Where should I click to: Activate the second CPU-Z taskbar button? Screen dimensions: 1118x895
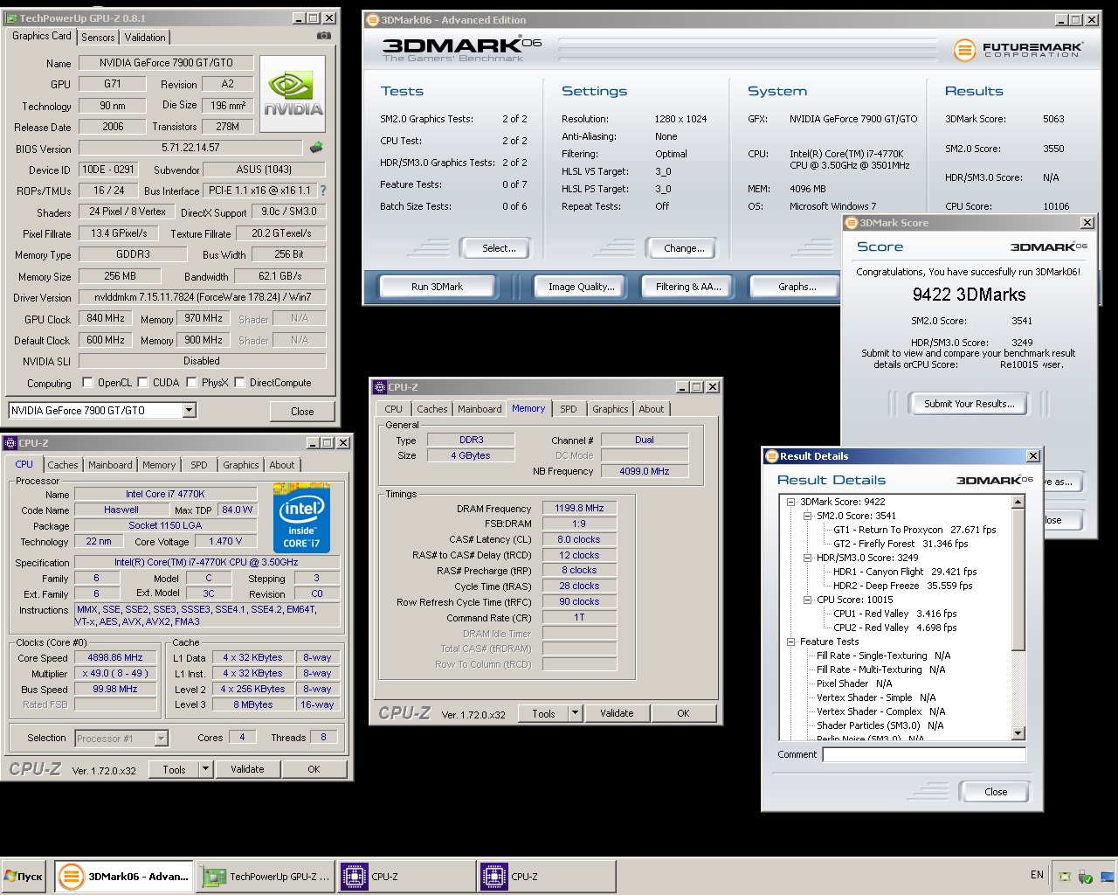tap(547, 876)
